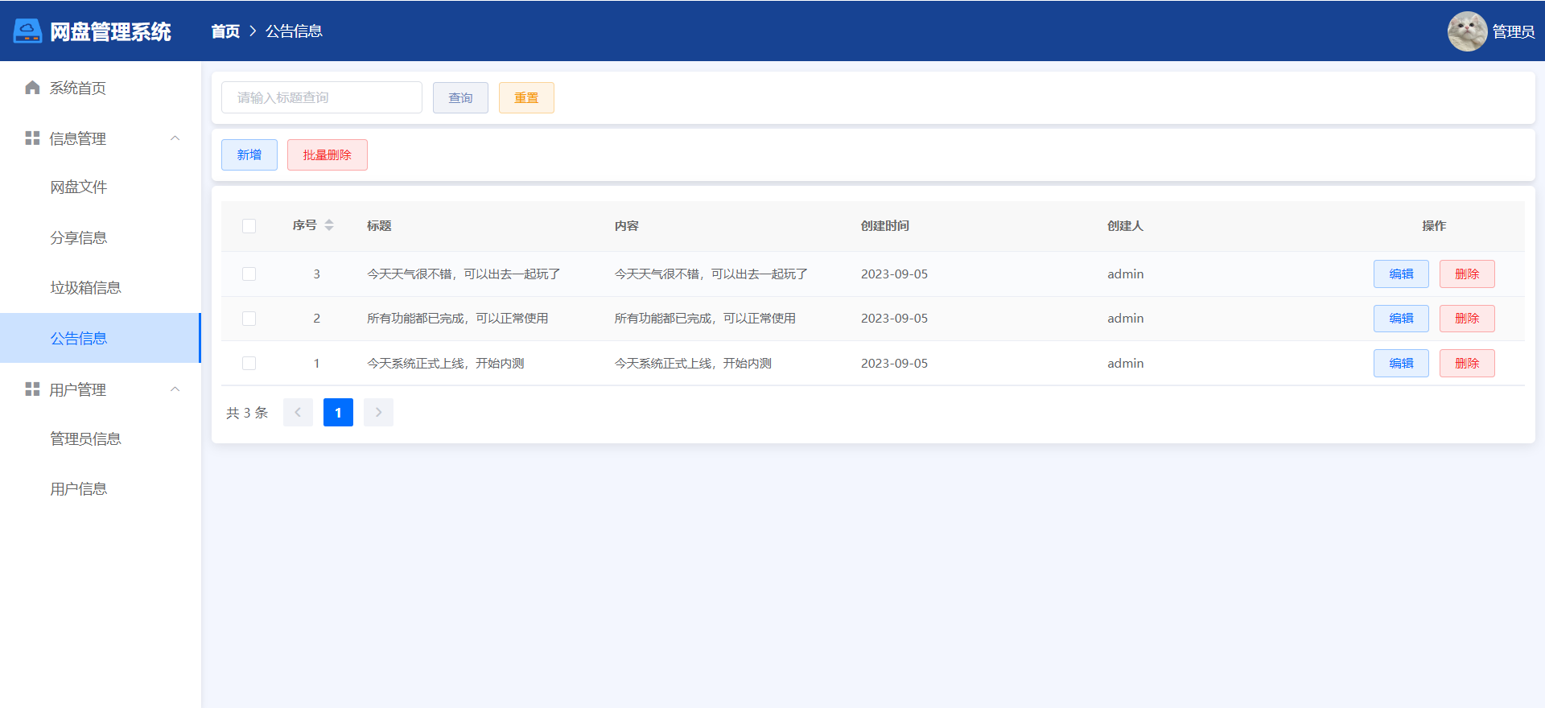
Task: Check the row 1 checkbox
Action: 249,364
